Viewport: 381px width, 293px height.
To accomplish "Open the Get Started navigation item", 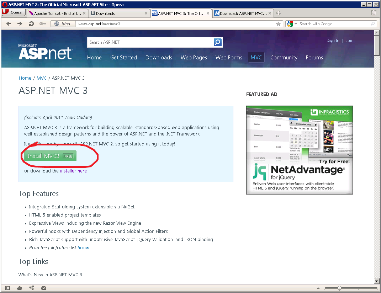I will pyautogui.click(x=123, y=58).
